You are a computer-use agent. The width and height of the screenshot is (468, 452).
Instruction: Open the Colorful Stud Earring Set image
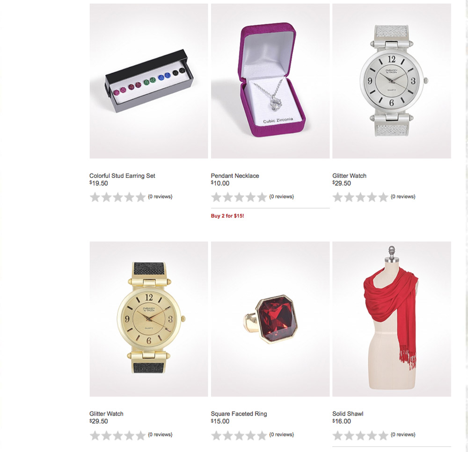149,81
